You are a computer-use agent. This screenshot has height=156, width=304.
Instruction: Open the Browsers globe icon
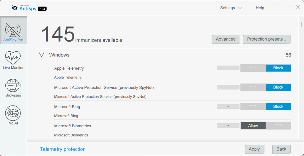point(13,85)
